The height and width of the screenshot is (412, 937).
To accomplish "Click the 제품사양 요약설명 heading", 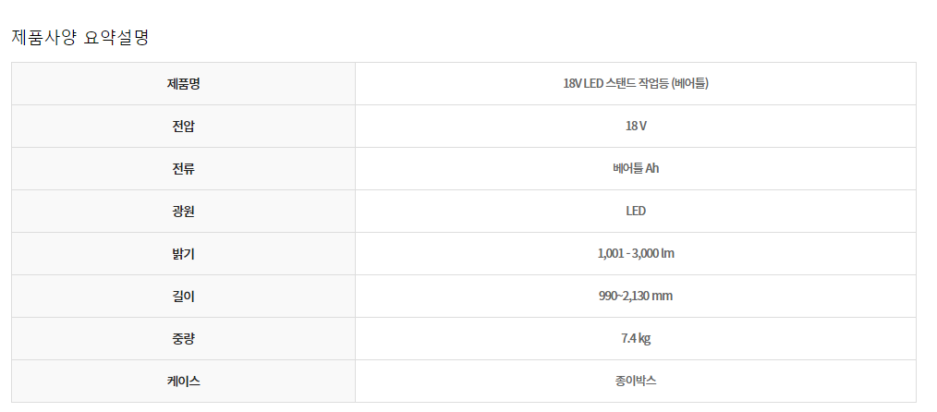I will tap(80, 37).
